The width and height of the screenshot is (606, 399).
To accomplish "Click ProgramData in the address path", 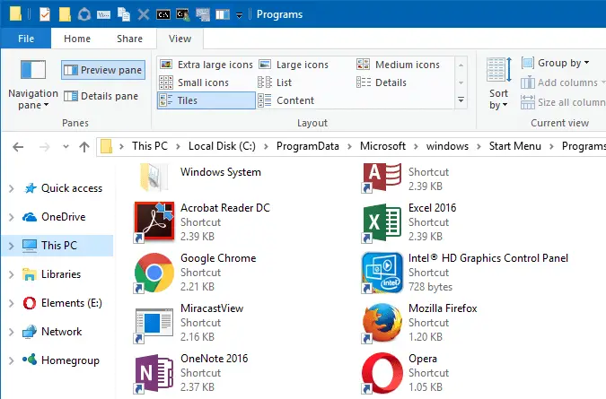I will tap(308, 146).
